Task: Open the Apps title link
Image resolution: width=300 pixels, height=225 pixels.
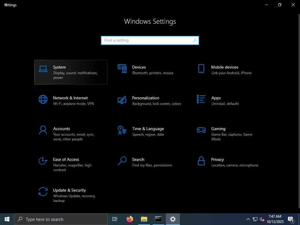Action: [x=216, y=98]
